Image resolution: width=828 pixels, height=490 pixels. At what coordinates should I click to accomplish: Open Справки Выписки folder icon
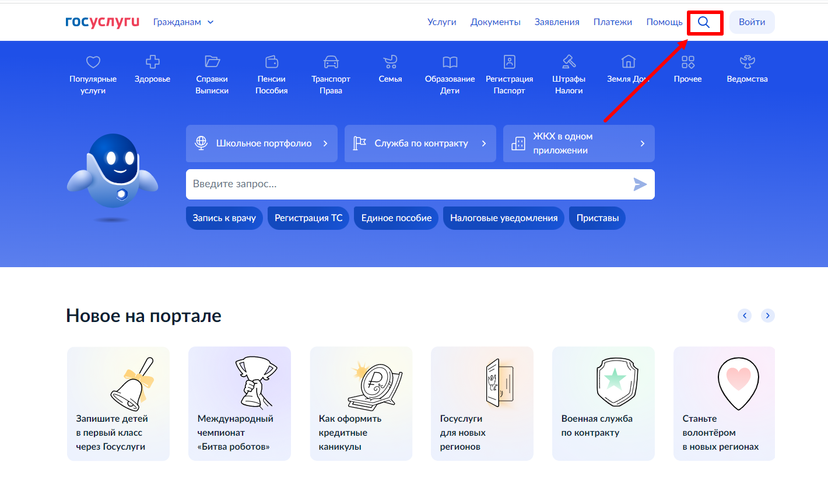point(212,62)
